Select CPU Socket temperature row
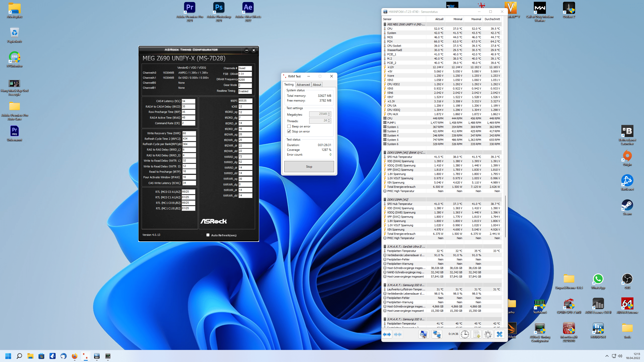This screenshot has width=644, height=362. [x=442, y=46]
